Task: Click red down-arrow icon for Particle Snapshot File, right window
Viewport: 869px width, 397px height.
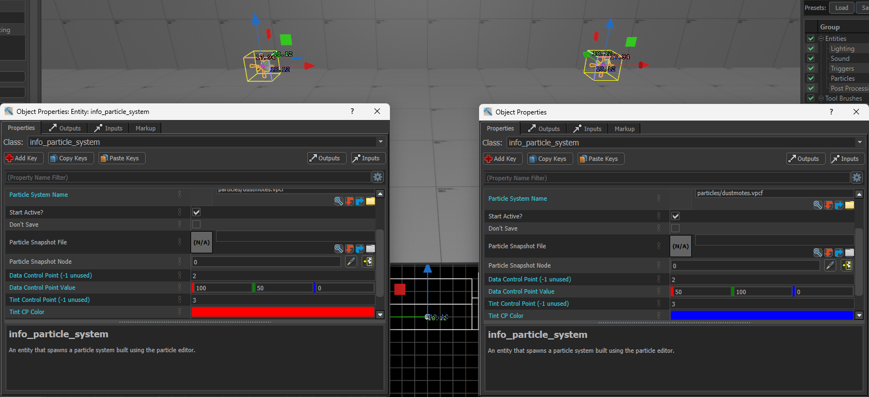Action: coord(829,253)
